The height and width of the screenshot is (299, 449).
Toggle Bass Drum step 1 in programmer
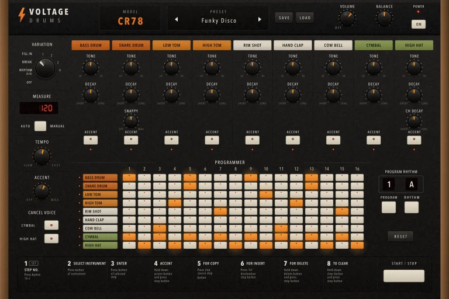[129, 178]
